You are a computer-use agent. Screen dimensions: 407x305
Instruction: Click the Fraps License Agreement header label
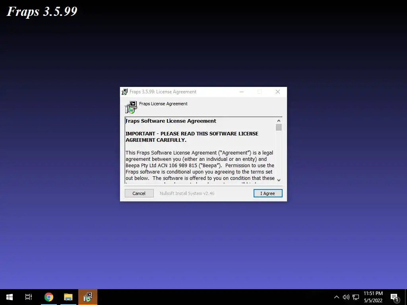pos(163,104)
